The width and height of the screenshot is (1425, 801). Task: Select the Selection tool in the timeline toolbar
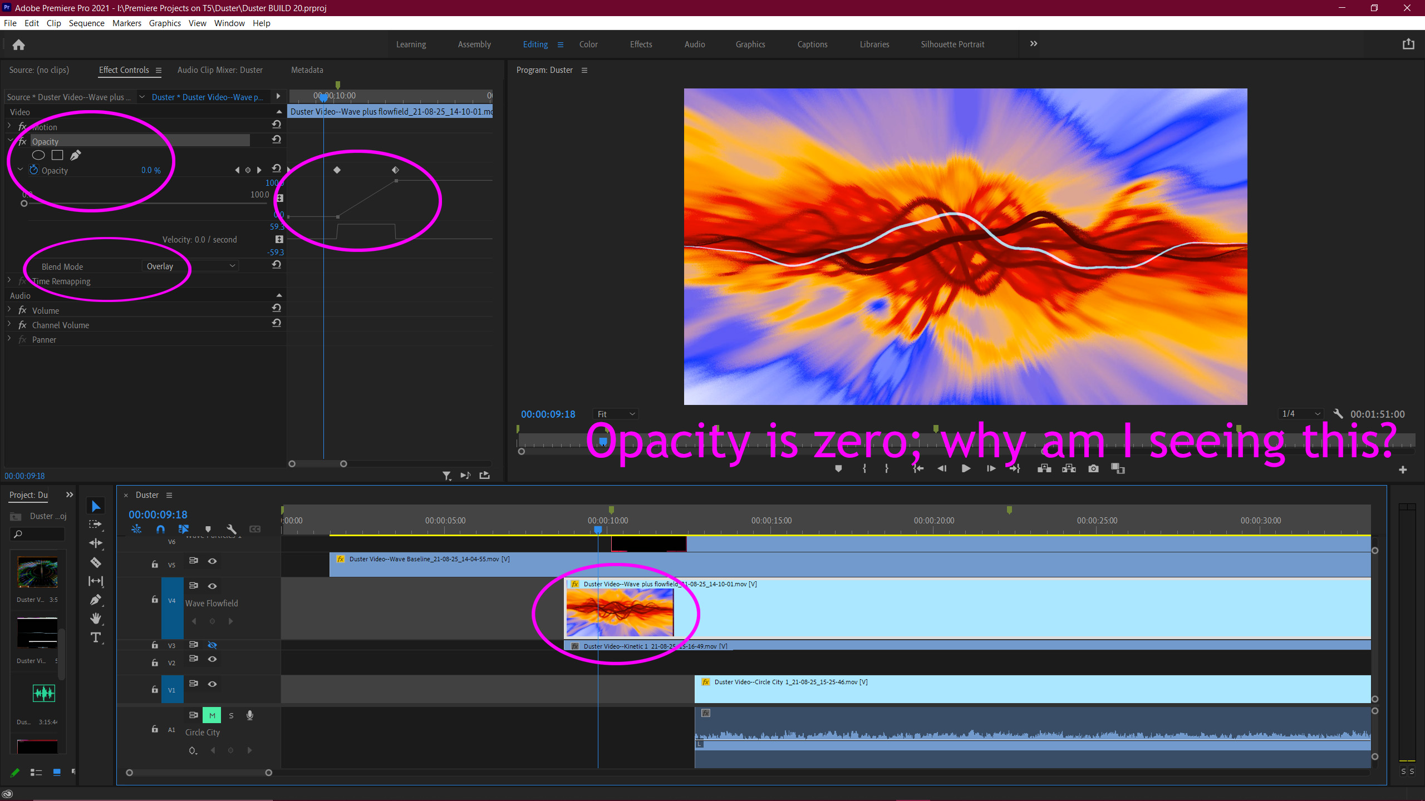96,505
